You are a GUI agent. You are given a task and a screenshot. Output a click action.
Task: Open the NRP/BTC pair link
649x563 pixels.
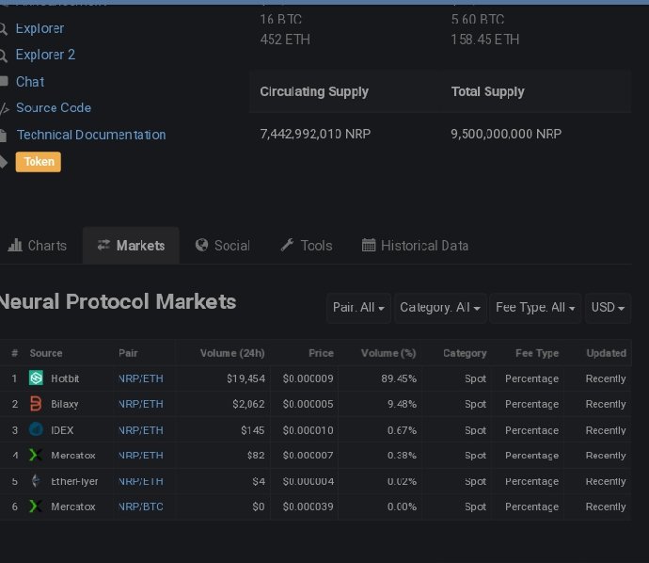coord(141,507)
